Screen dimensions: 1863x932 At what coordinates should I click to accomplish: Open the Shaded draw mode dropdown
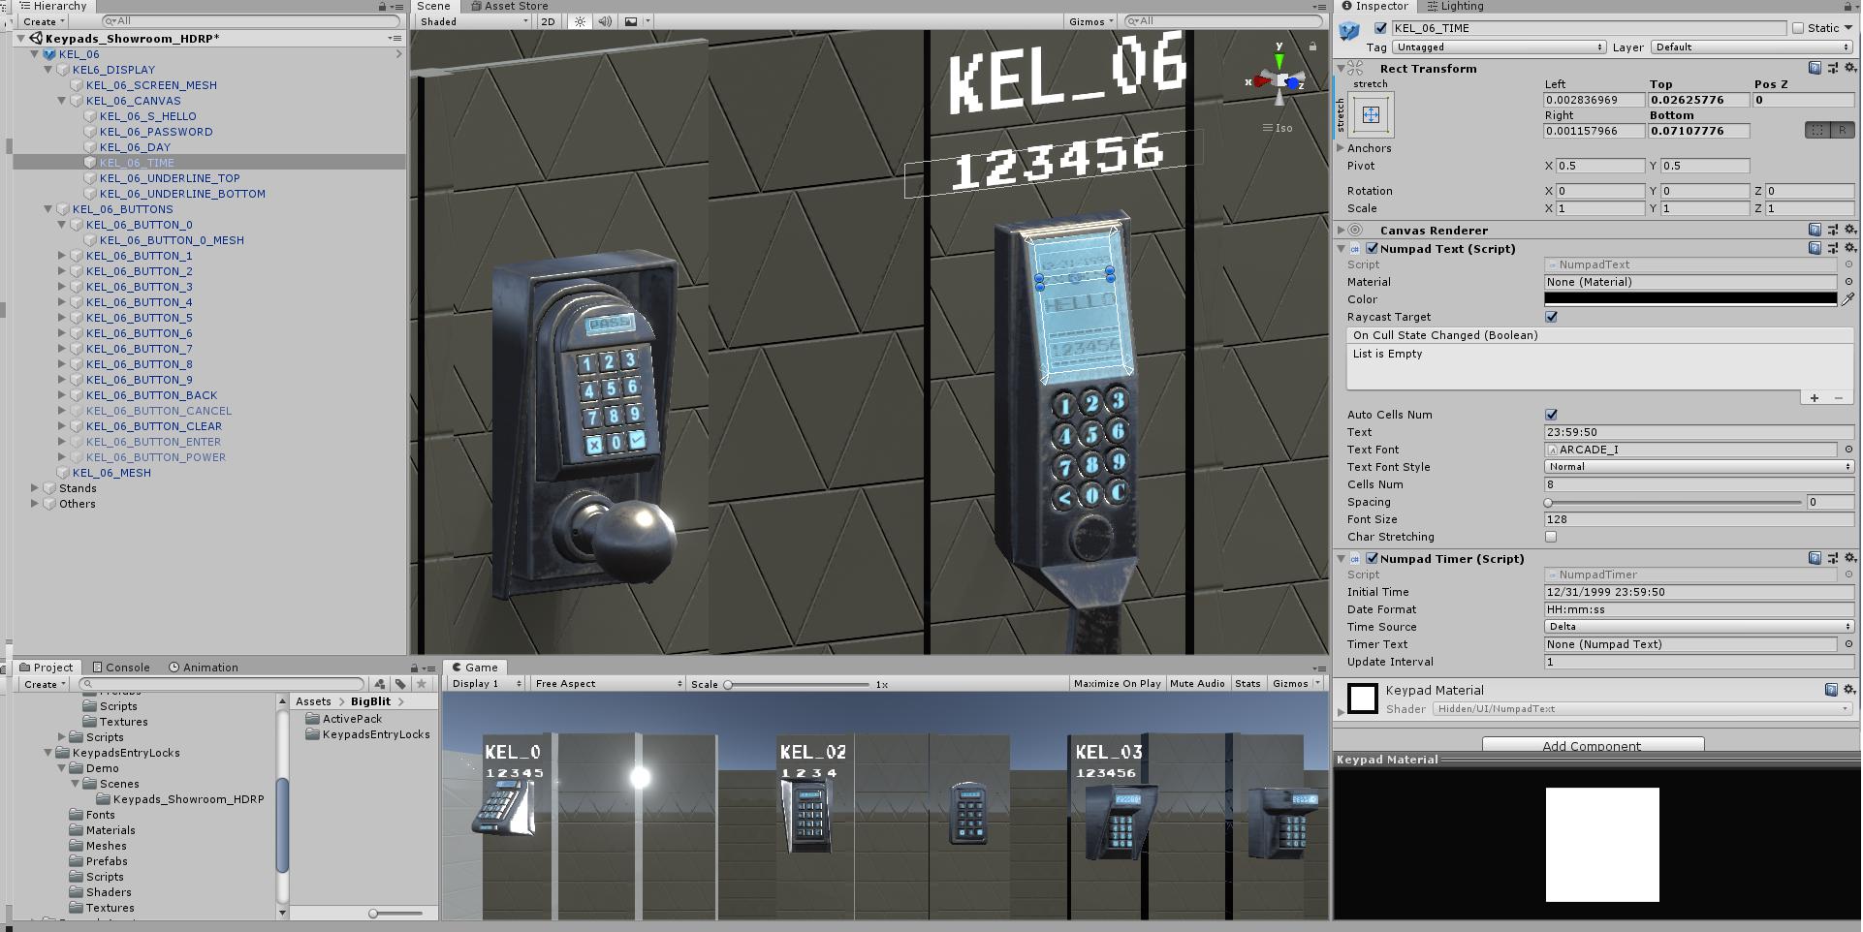[x=473, y=21]
